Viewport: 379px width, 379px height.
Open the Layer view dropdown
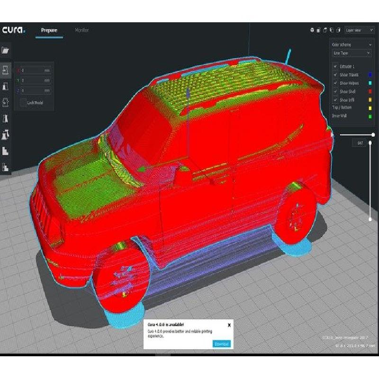tap(360, 30)
